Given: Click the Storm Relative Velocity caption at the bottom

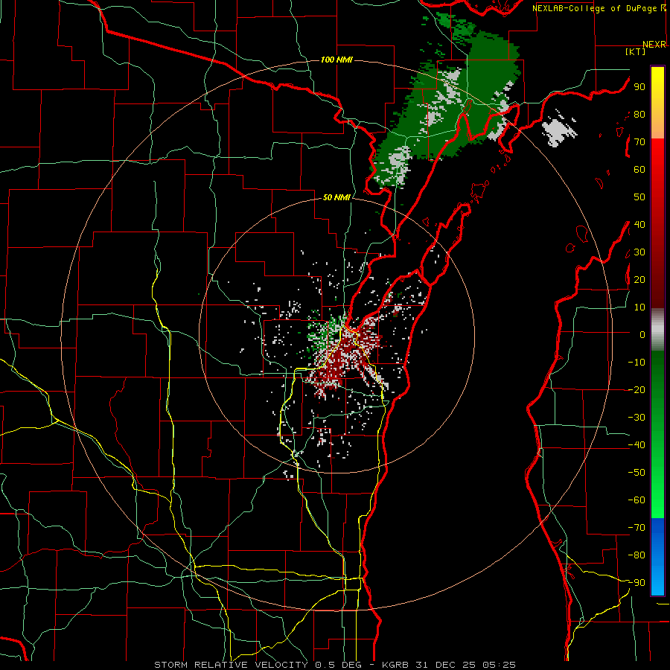Looking at the screenshot, I should 334,665.
